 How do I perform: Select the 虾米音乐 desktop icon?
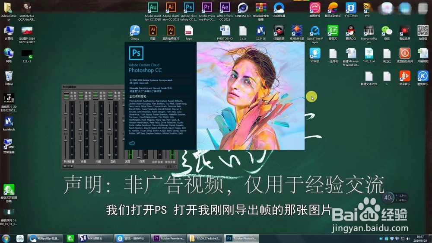point(405,78)
